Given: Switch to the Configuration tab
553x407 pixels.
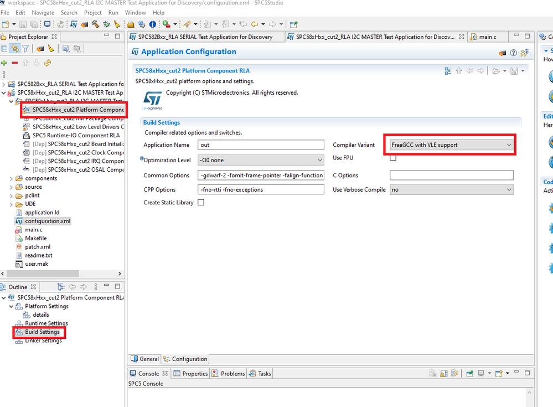Looking at the screenshot, I should 185,359.
